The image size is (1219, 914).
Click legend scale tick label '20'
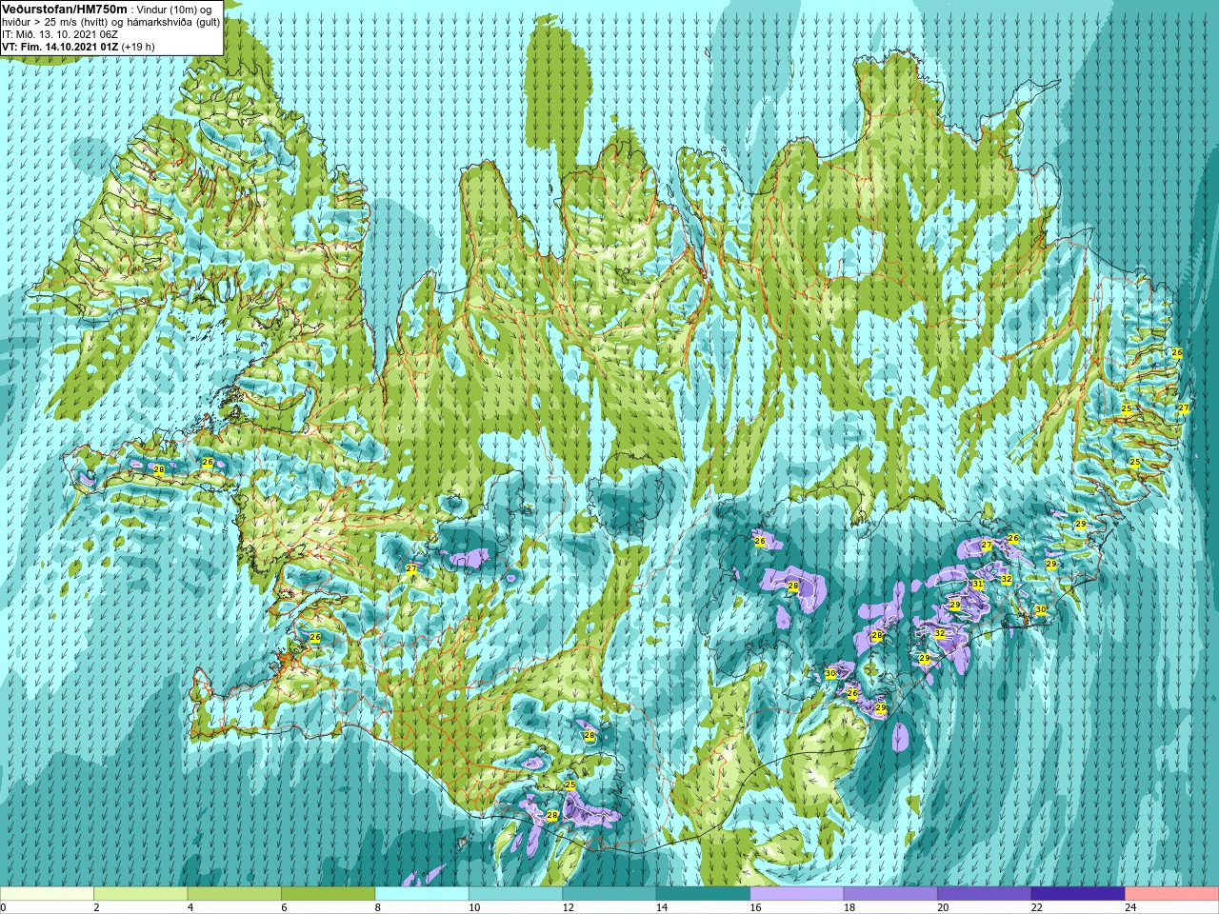point(943,907)
